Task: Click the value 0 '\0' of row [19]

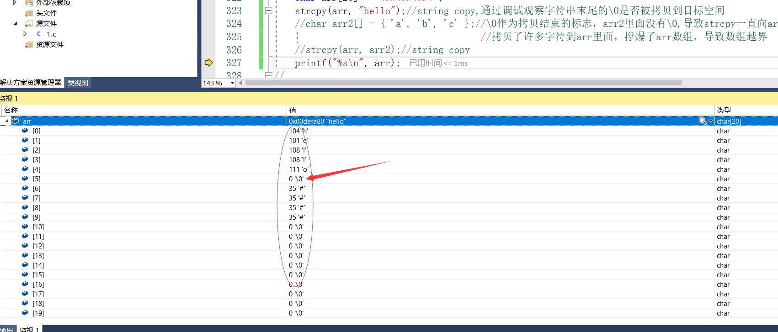Action: 296,313
